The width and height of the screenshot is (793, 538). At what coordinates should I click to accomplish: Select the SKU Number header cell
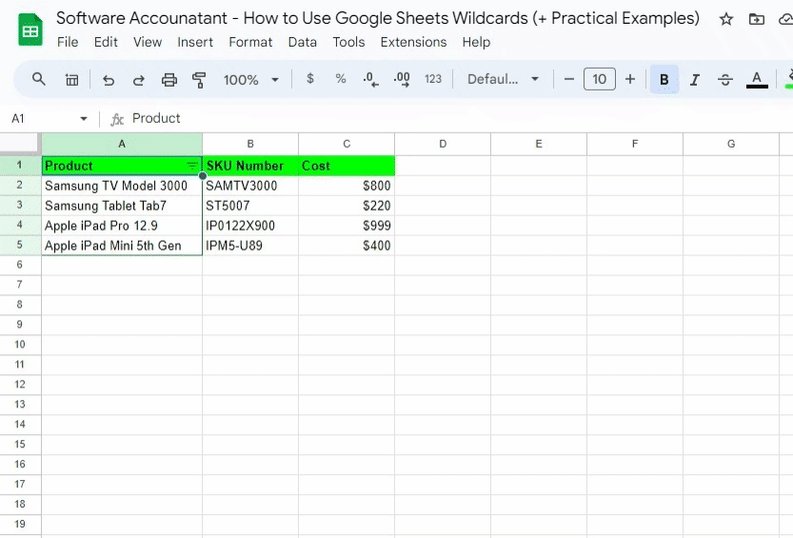[x=250, y=166]
